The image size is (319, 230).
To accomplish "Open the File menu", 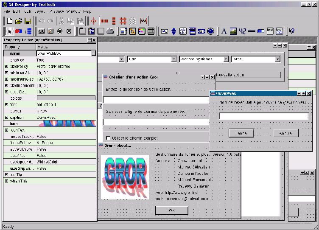I will coord(7,11).
